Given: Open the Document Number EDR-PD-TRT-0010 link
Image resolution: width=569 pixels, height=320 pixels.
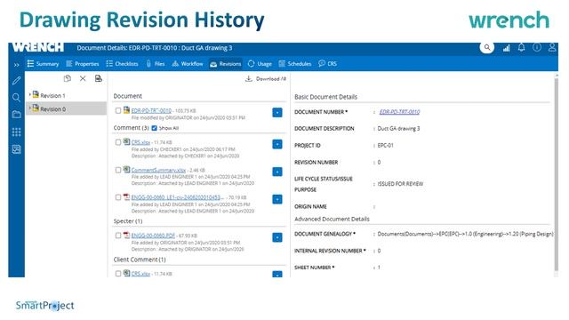Looking at the screenshot, I should pos(399,112).
